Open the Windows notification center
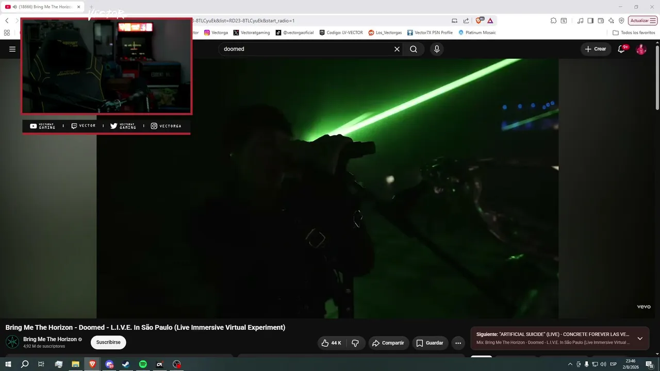 point(650,364)
